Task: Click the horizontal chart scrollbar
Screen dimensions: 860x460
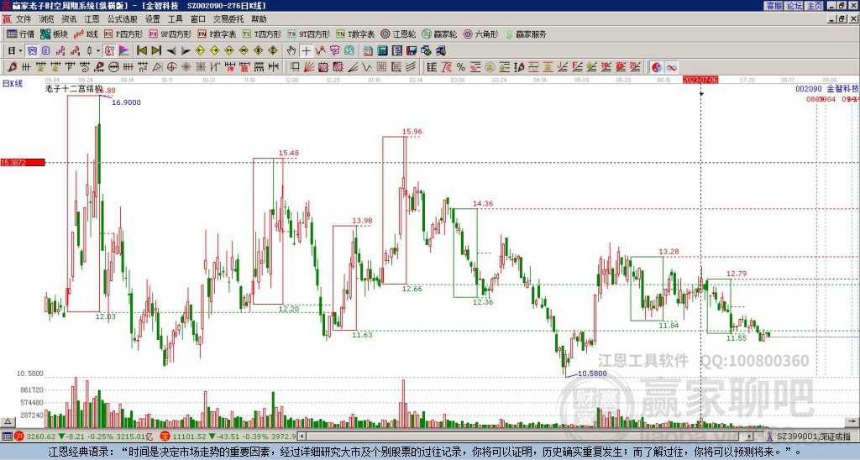Action: point(526,436)
